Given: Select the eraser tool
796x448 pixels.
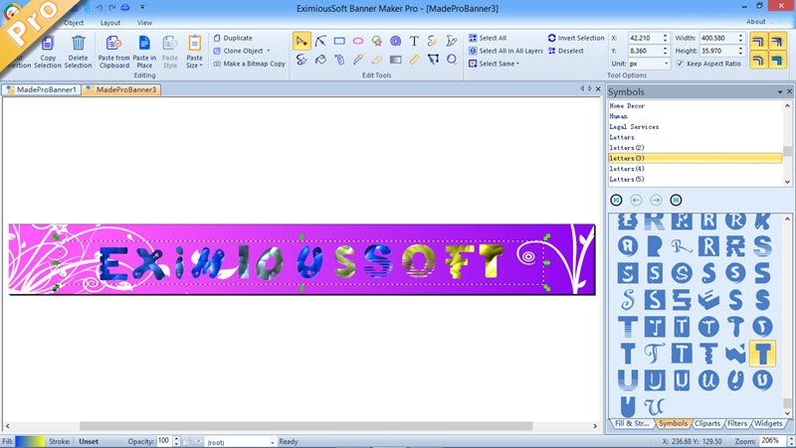Looking at the screenshot, I should pyautogui.click(x=377, y=60).
